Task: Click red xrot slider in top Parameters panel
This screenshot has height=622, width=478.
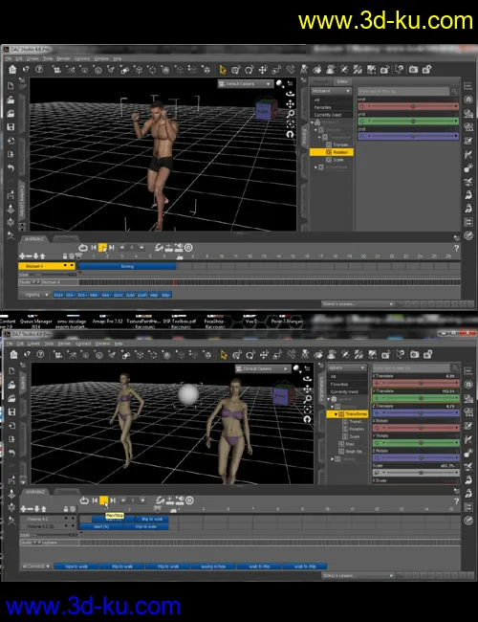Action: point(408,106)
